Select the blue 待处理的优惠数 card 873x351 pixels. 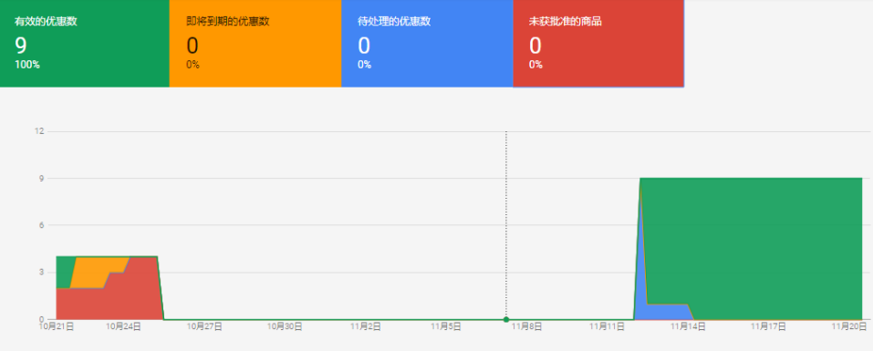tap(427, 44)
